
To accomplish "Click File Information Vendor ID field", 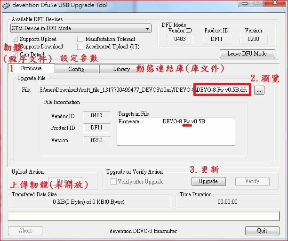I will click(x=97, y=115).
